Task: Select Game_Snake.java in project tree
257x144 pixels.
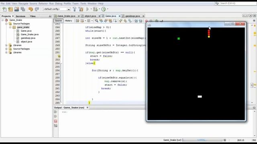Action: coord(29,34)
